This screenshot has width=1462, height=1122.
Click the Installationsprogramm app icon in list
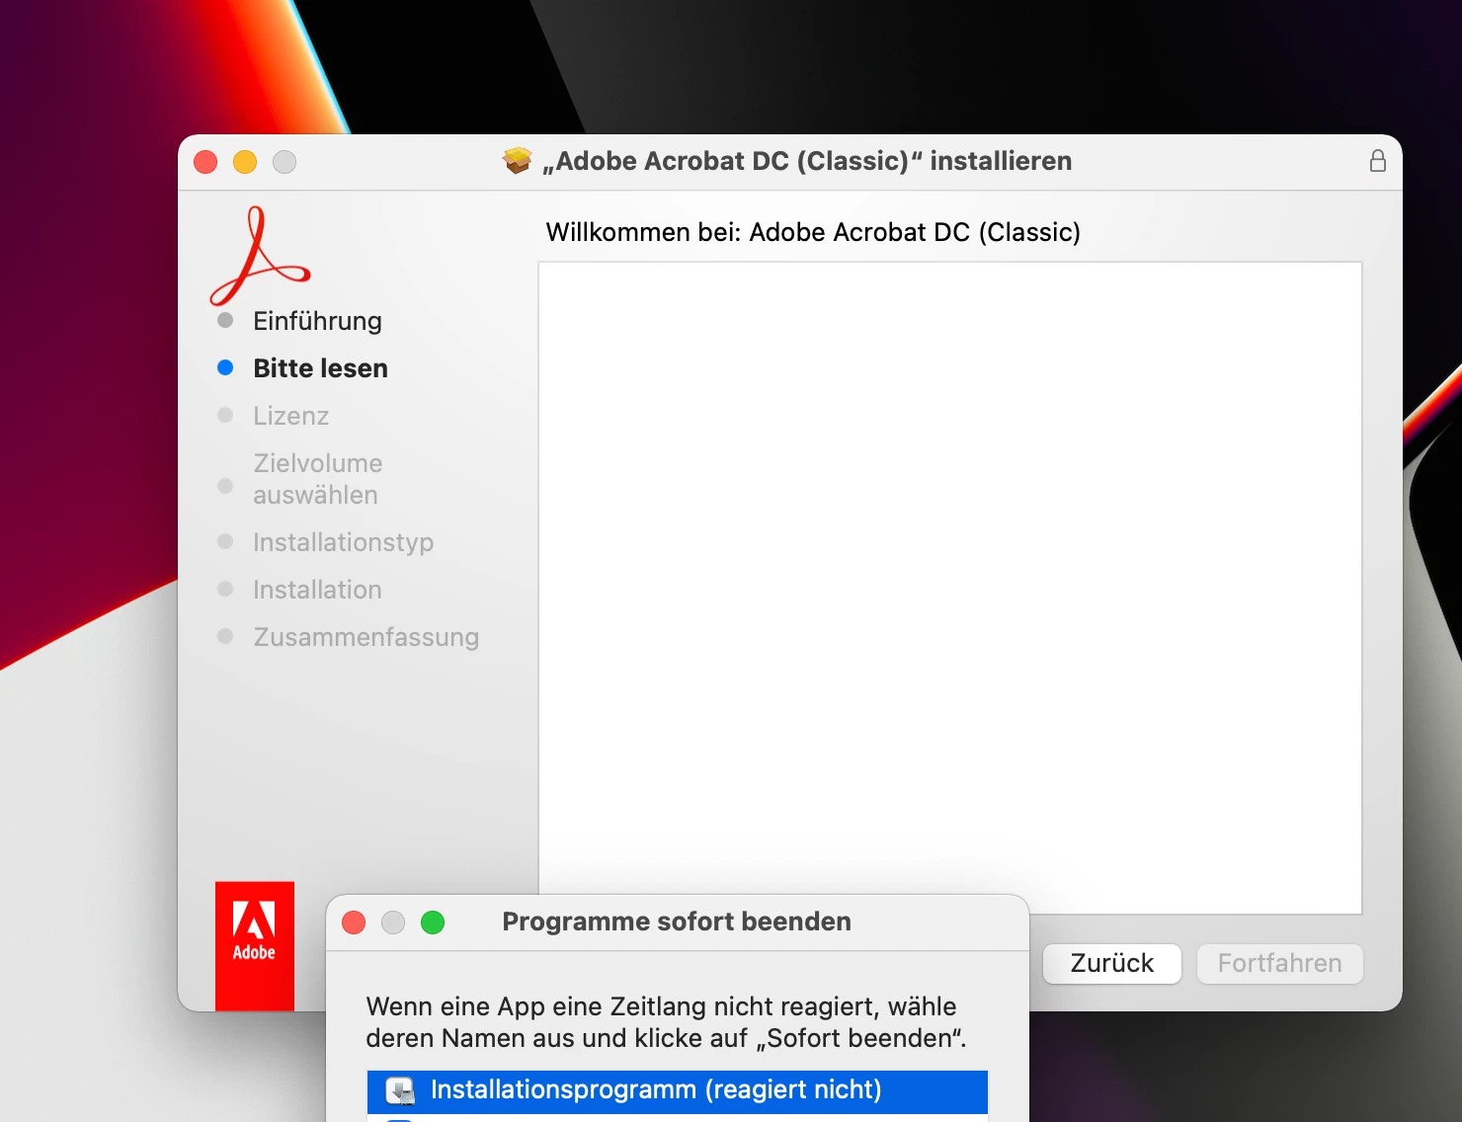[400, 1090]
